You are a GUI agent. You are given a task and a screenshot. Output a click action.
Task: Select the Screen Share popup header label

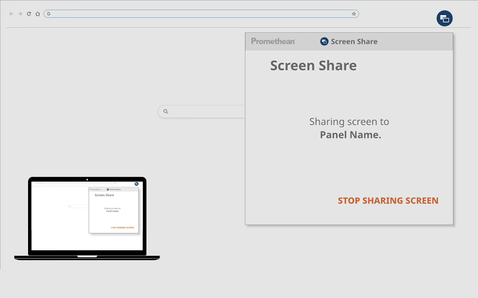click(x=354, y=42)
